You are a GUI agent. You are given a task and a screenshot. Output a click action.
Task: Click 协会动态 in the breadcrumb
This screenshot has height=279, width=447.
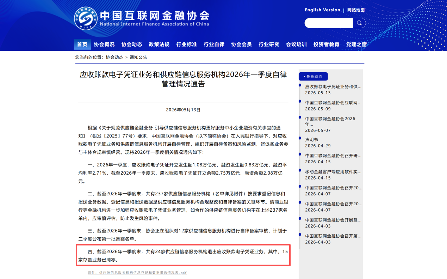[x=114, y=57]
